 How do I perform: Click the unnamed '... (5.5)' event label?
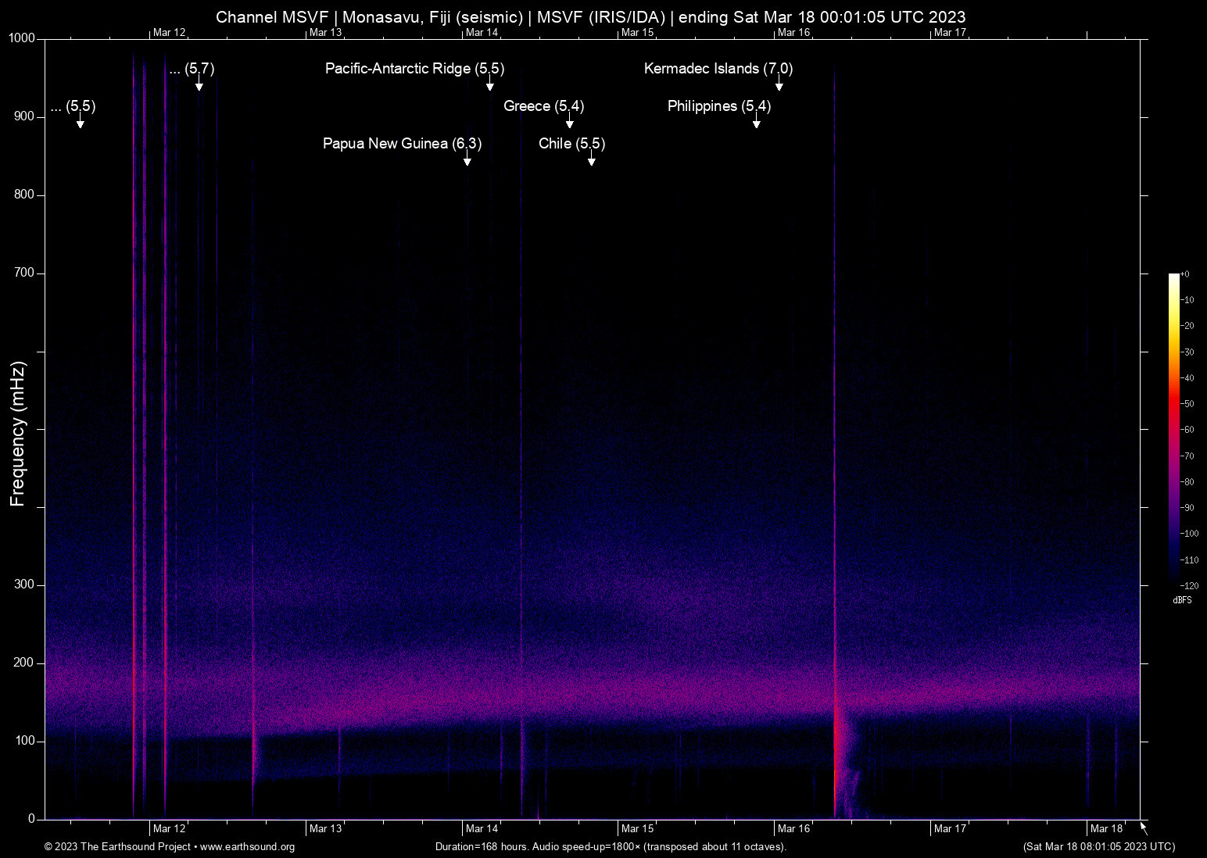tap(73, 106)
